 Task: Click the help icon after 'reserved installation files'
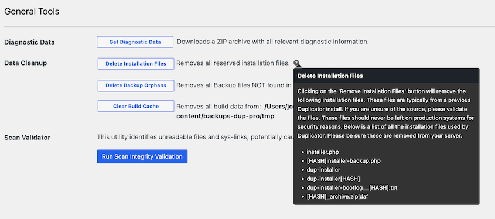[296, 63]
